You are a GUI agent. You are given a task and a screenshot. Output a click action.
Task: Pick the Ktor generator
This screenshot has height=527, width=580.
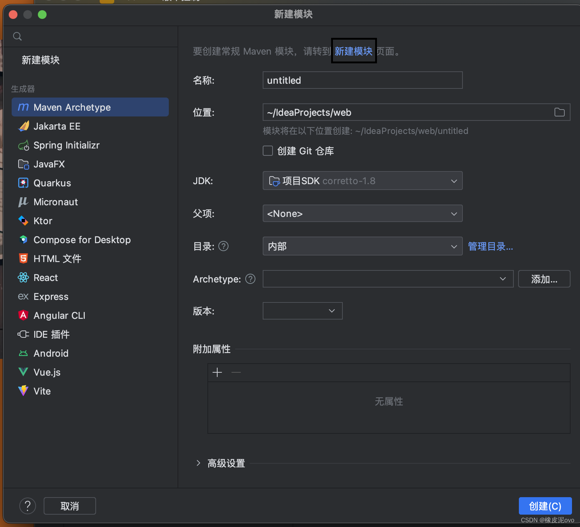click(x=90, y=221)
